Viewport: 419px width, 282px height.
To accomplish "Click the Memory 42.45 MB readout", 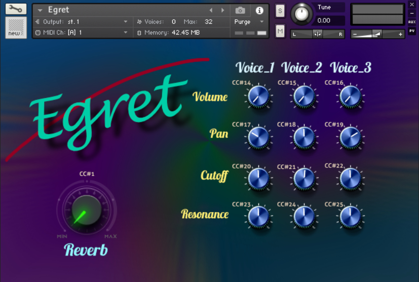I will pyautogui.click(x=172, y=32).
